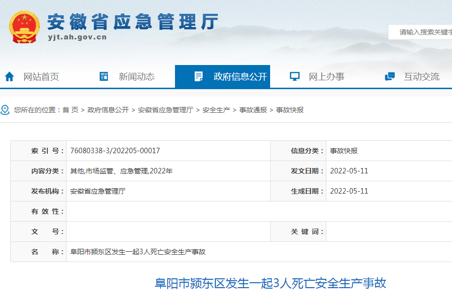The width and height of the screenshot is (452, 298).
Task: Click the monitor icon beside 网上办事
Action: coord(295,76)
